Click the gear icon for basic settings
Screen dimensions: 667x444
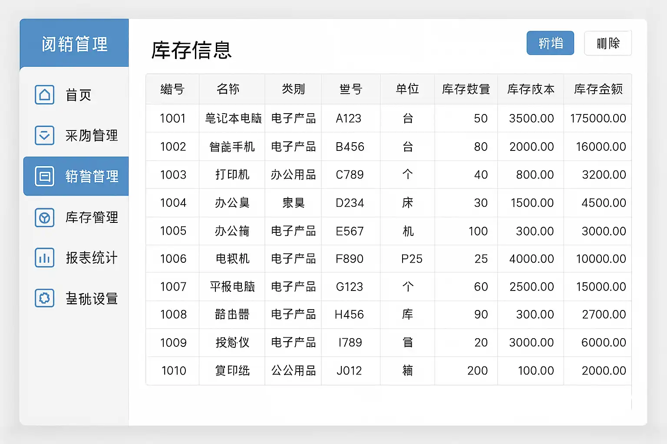tap(44, 298)
